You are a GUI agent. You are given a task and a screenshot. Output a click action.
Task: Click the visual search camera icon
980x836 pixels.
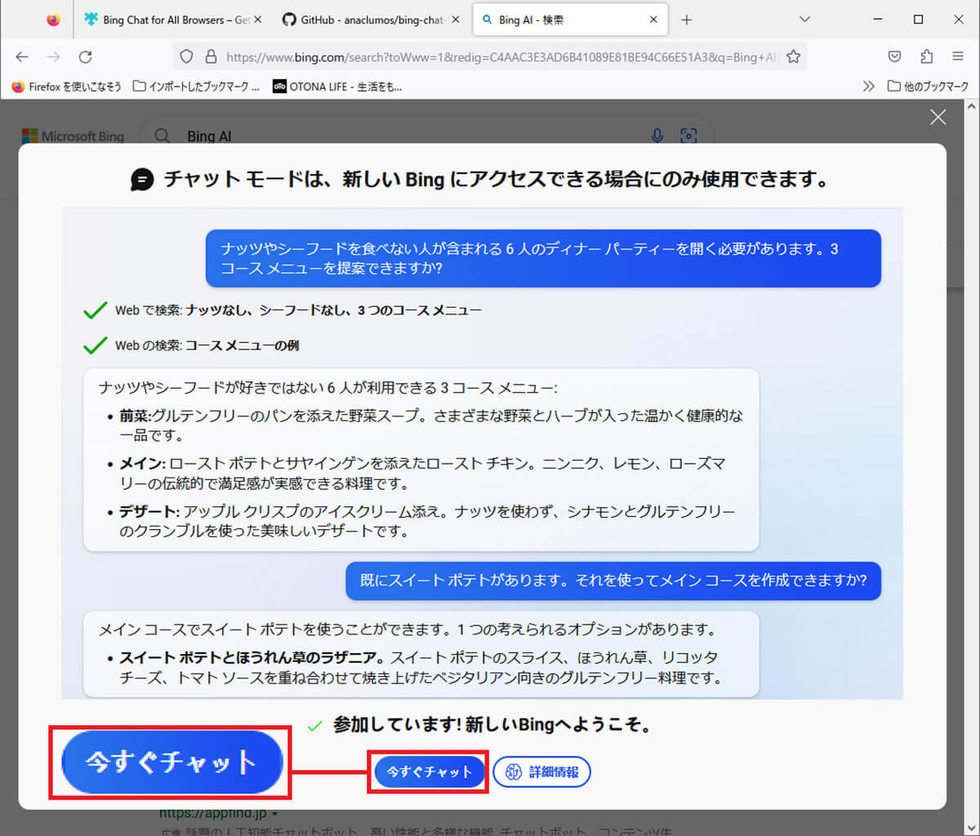pyautogui.click(x=688, y=136)
